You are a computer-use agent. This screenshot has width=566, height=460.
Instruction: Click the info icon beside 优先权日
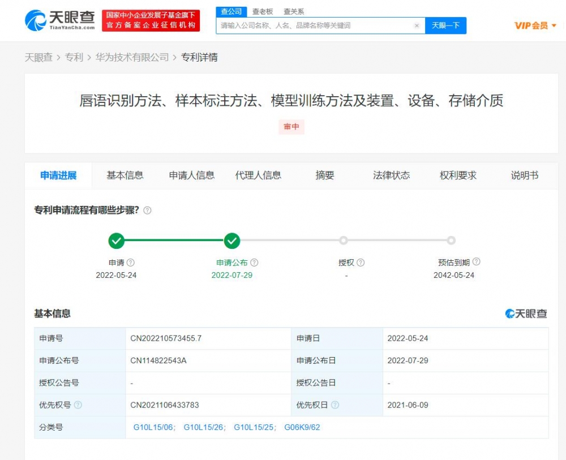[x=335, y=405]
